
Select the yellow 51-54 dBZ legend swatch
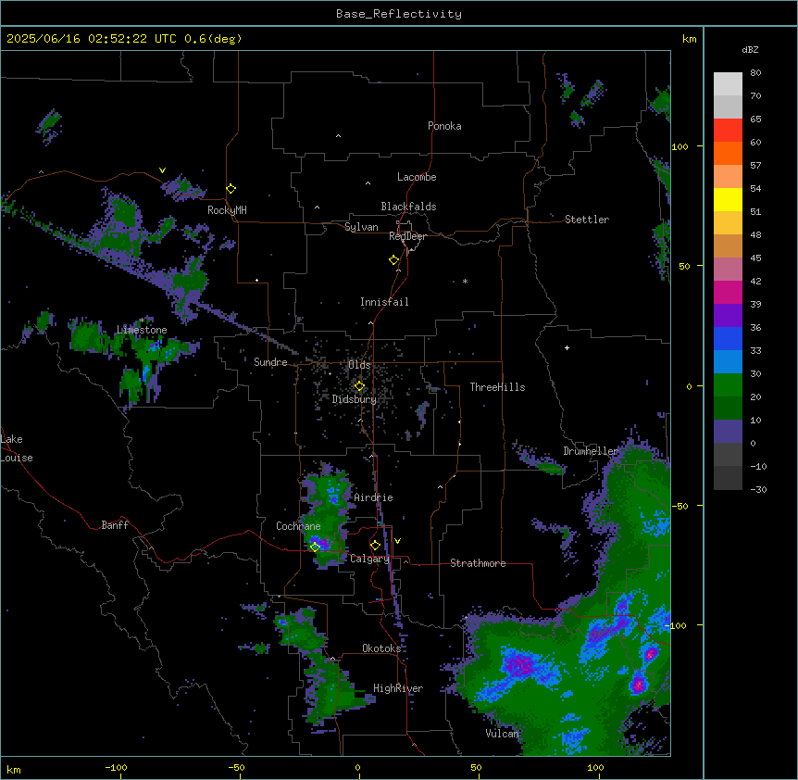point(728,199)
